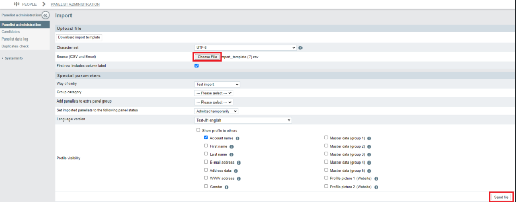516x202 pixels.
Task: Open the info icon beside WWW address
Action: pyautogui.click(x=239, y=179)
